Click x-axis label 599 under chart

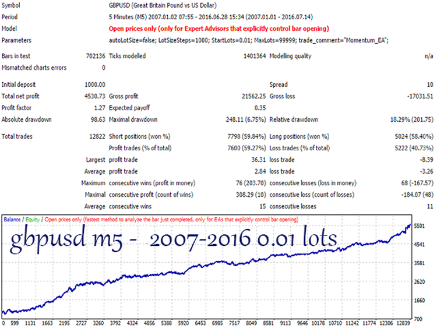(x=15, y=323)
